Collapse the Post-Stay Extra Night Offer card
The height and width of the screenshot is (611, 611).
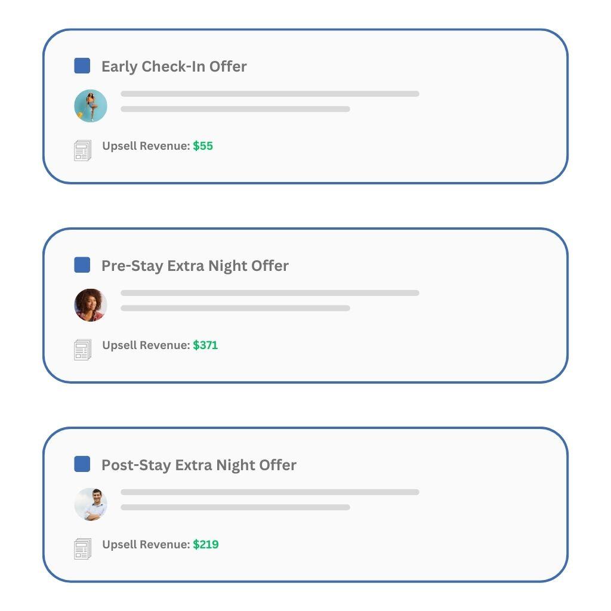(305, 503)
